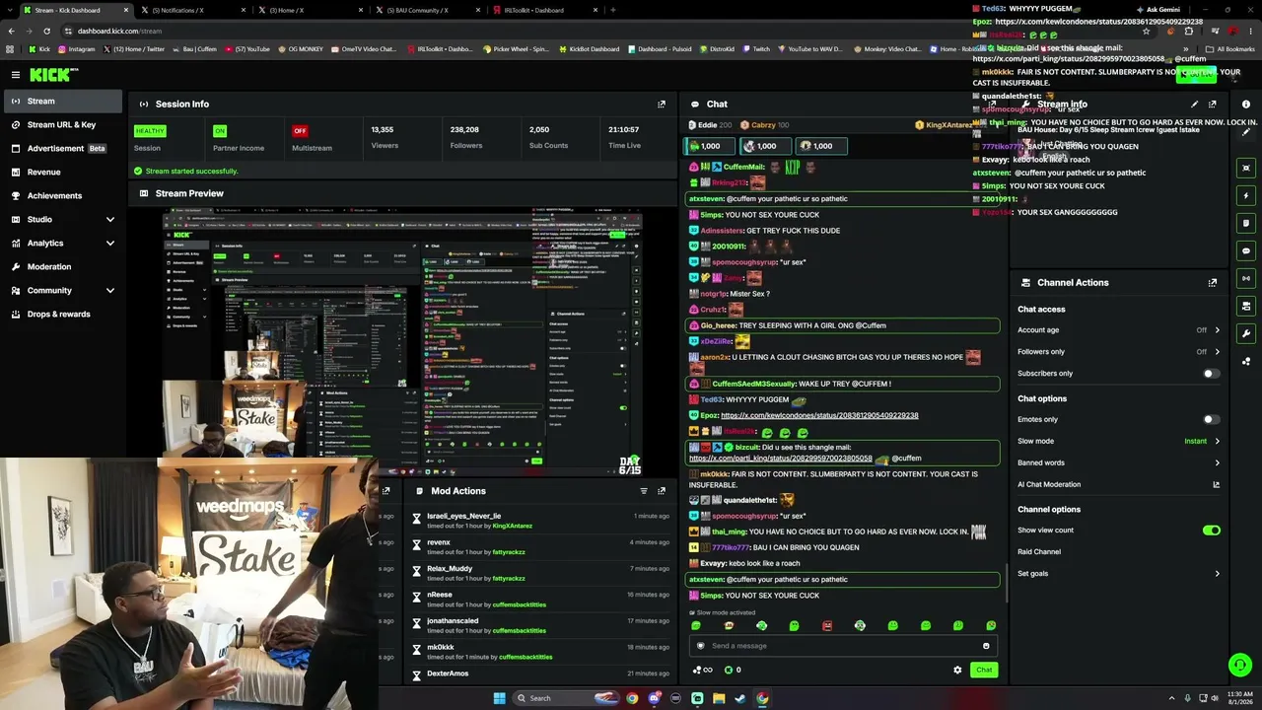This screenshot has width=1262, height=710.
Task: Open the emote picker in the message box
Action: [x=986, y=646]
